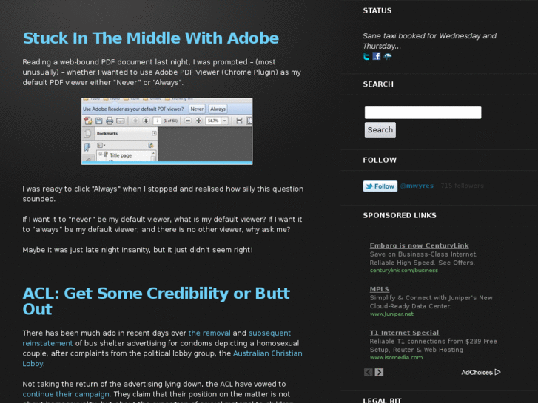Click the Twitter bird status icon
538x403 pixels.
pyautogui.click(x=366, y=56)
